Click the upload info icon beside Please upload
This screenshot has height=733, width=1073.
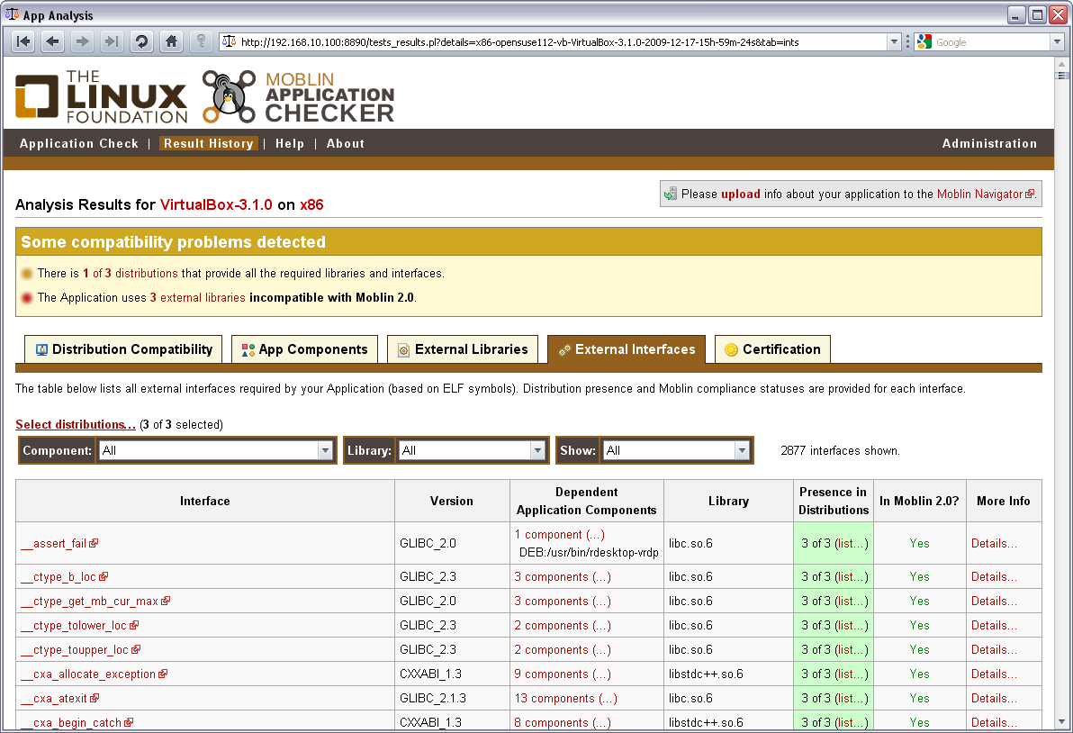[x=670, y=195]
